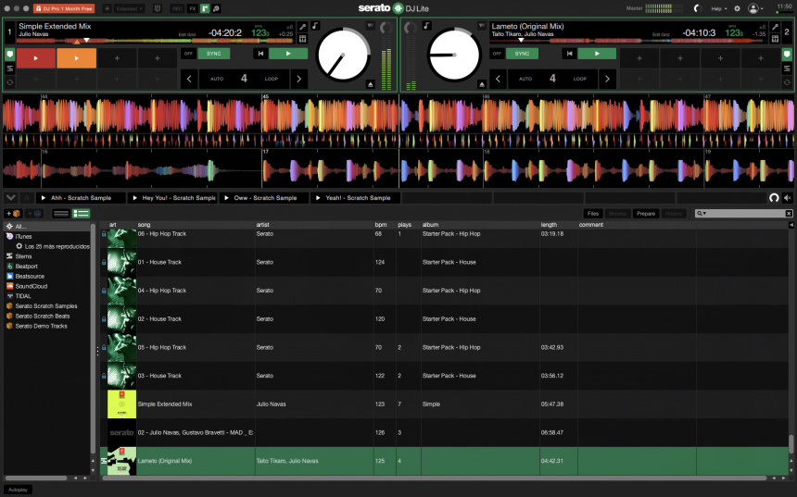Open the Help dropdown menu
Image resolution: width=797 pixels, height=497 pixels.
click(x=719, y=8)
